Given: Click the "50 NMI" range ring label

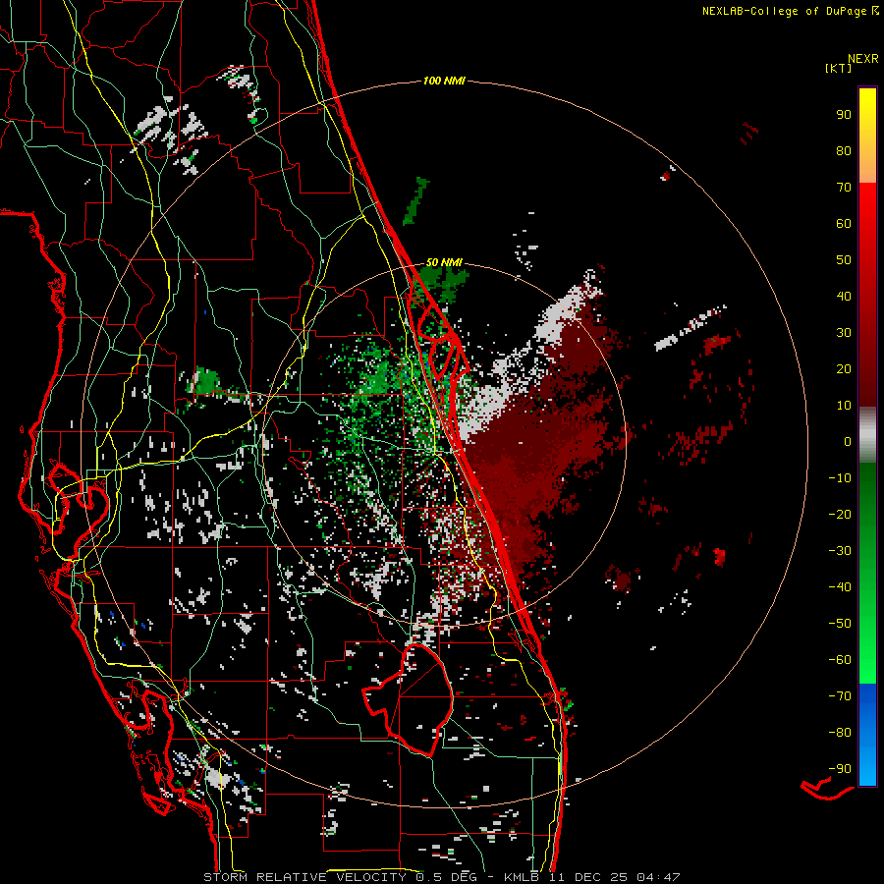Looking at the screenshot, I should (x=444, y=262).
